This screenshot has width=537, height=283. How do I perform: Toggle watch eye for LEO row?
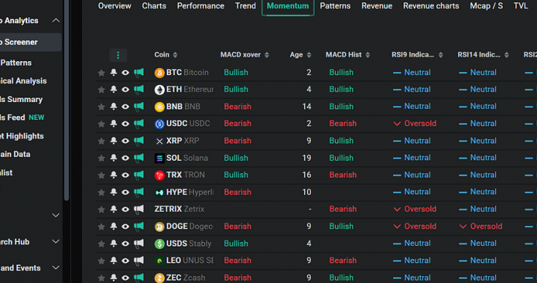(x=125, y=261)
